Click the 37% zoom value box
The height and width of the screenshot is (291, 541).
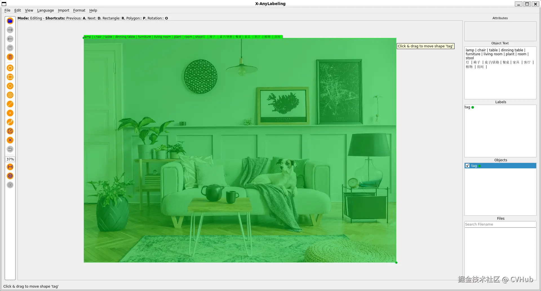(x=10, y=159)
